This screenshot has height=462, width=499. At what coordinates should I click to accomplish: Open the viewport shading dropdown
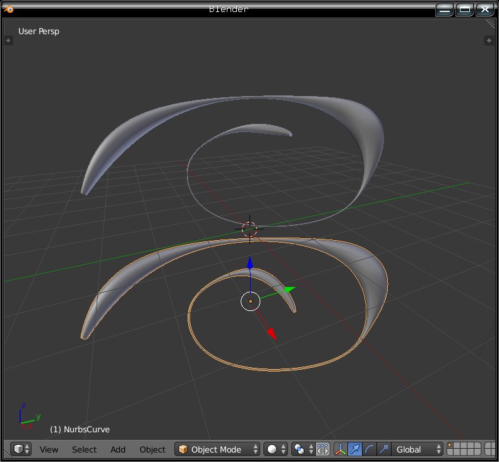275,449
